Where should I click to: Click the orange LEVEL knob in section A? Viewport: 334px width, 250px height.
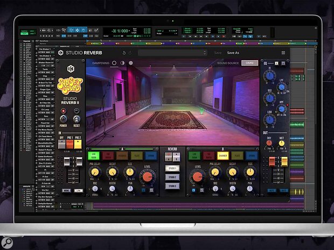pos(147,177)
